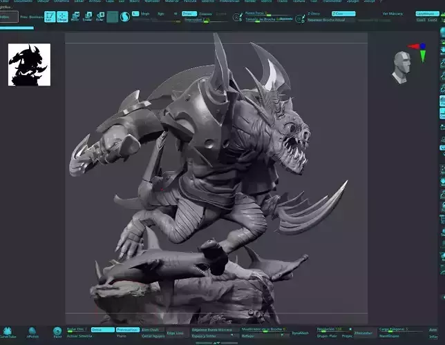Click the Ver Máscara button
The width and height of the screenshot is (445, 345).
[392, 14]
